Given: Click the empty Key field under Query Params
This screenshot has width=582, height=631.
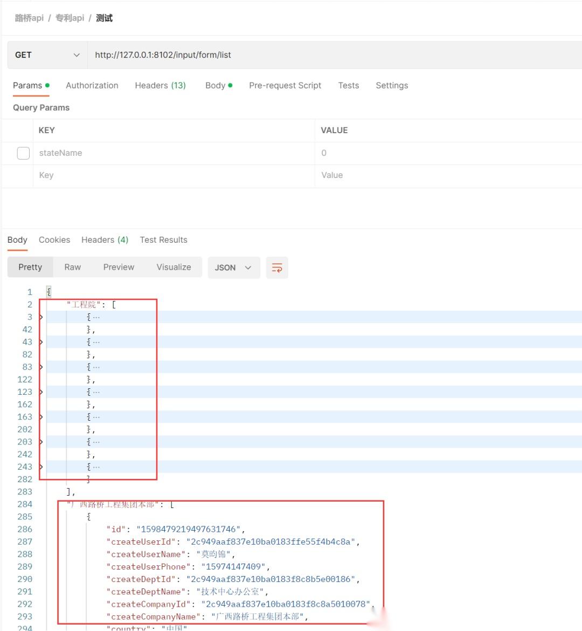Looking at the screenshot, I should [x=108, y=175].
